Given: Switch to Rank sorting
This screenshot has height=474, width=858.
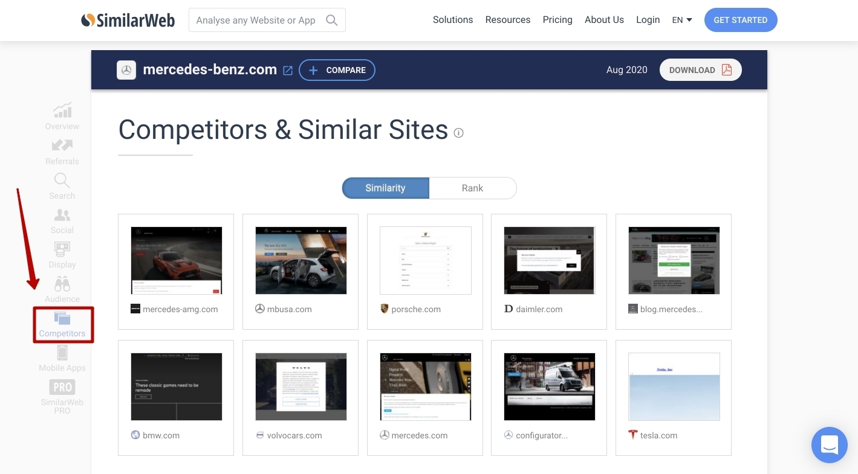Looking at the screenshot, I should [x=473, y=188].
